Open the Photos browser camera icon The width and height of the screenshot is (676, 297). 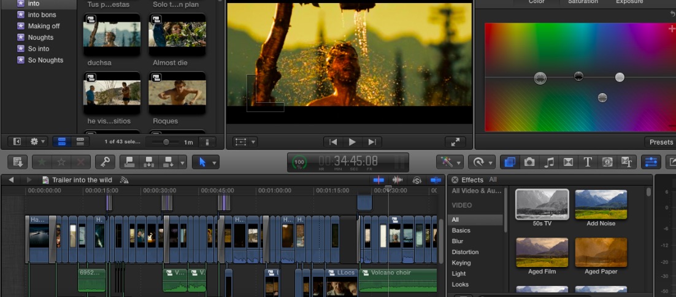pos(529,162)
